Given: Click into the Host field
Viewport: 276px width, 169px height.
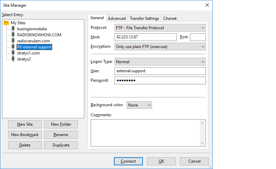Looking at the screenshot, I should 145,37.
